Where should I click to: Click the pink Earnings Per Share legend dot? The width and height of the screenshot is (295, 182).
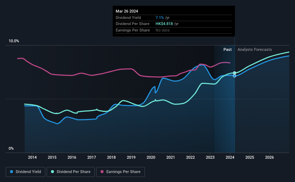(x=102, y=172)
